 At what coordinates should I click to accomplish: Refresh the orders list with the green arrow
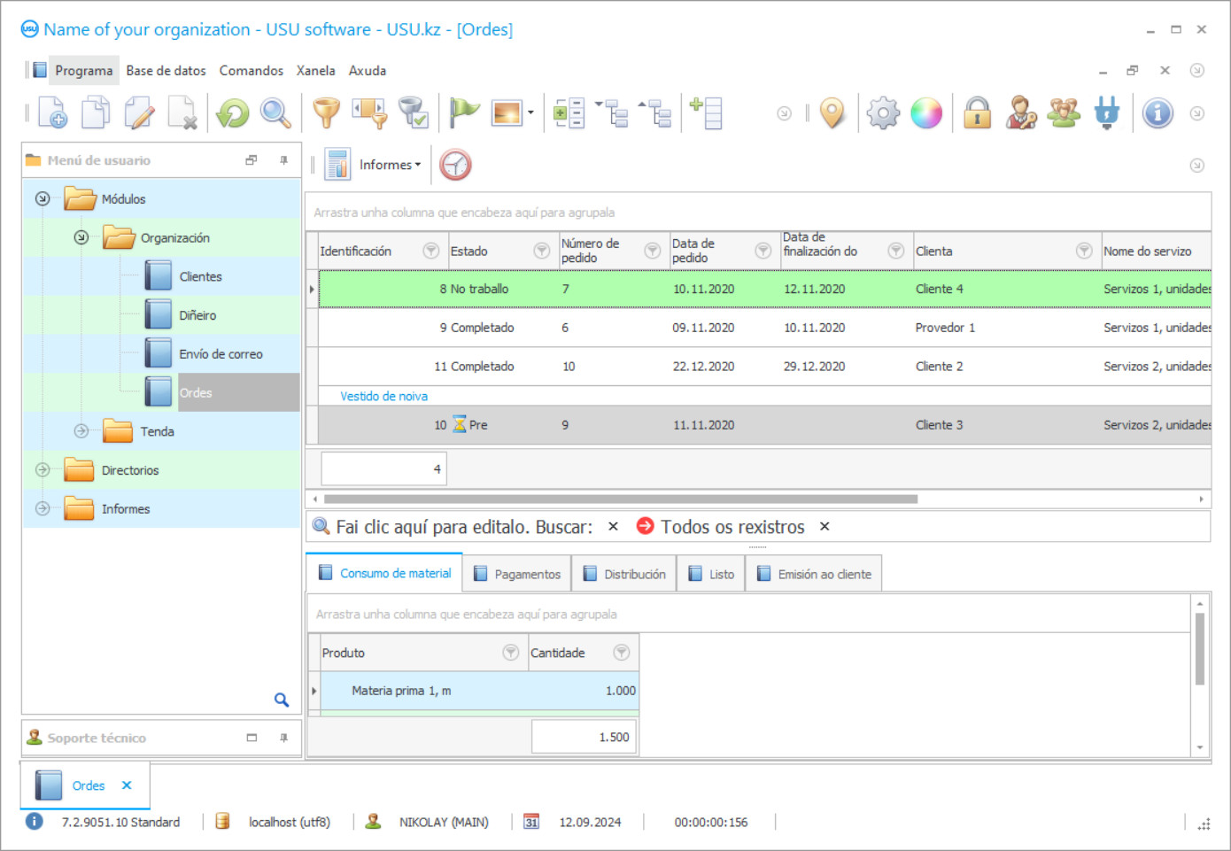pos(232,112)
